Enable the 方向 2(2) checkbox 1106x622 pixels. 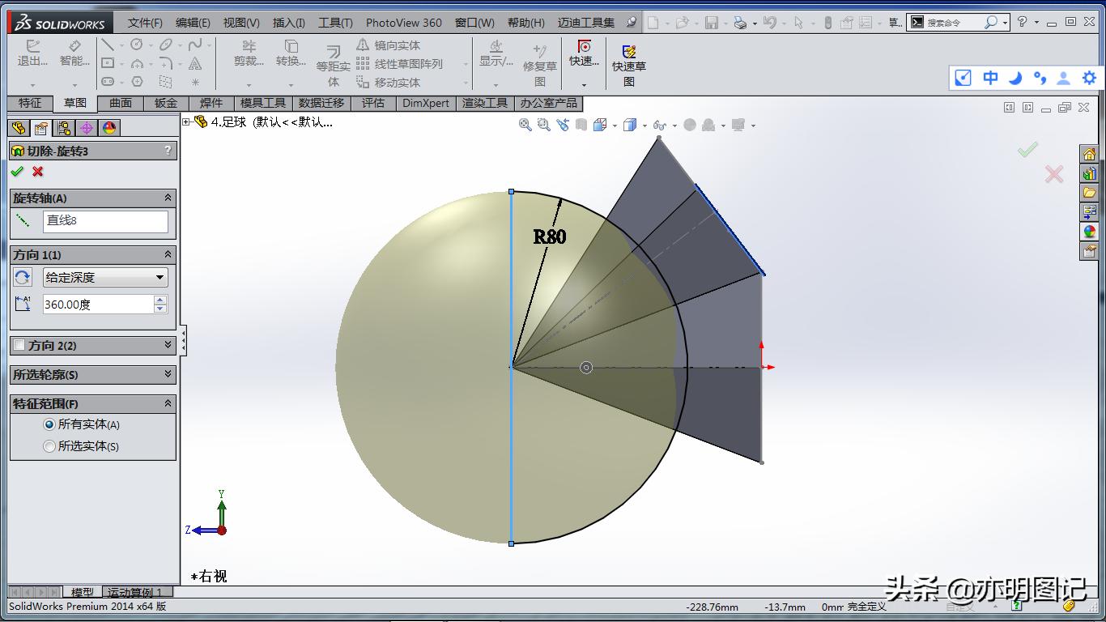pos(20,345)
